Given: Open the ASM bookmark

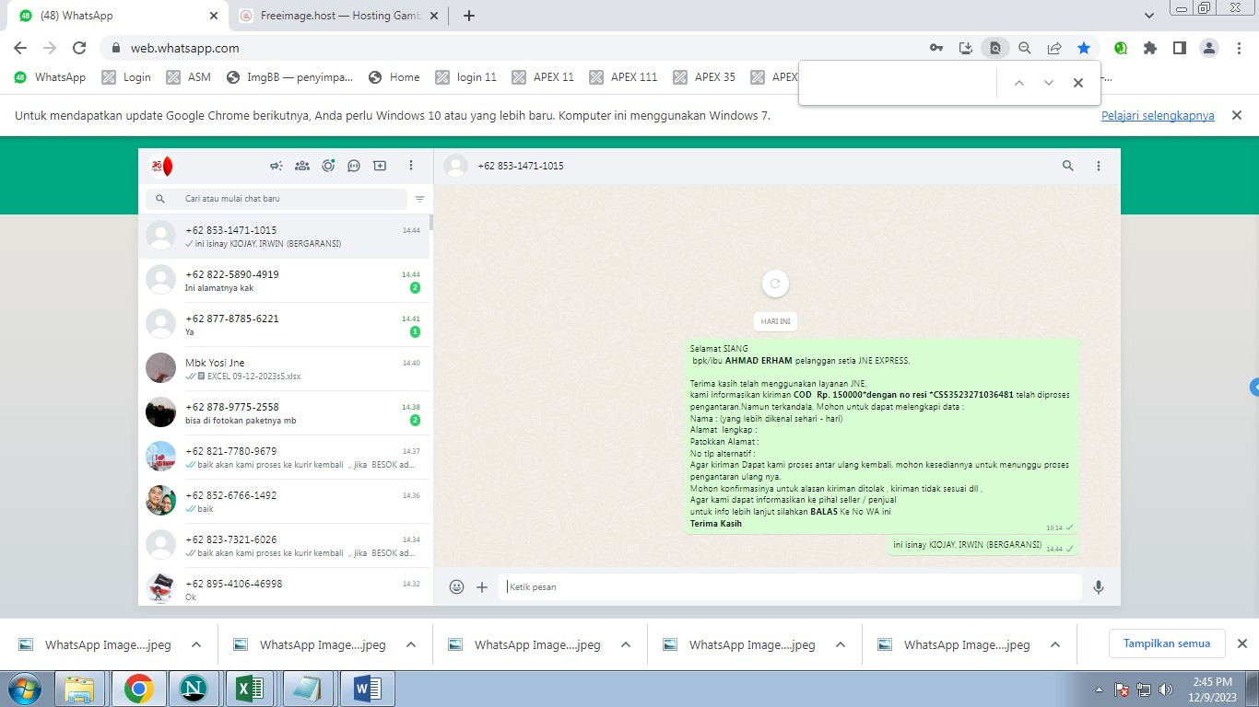Looking at the screenshot, I should coord(189,77).
